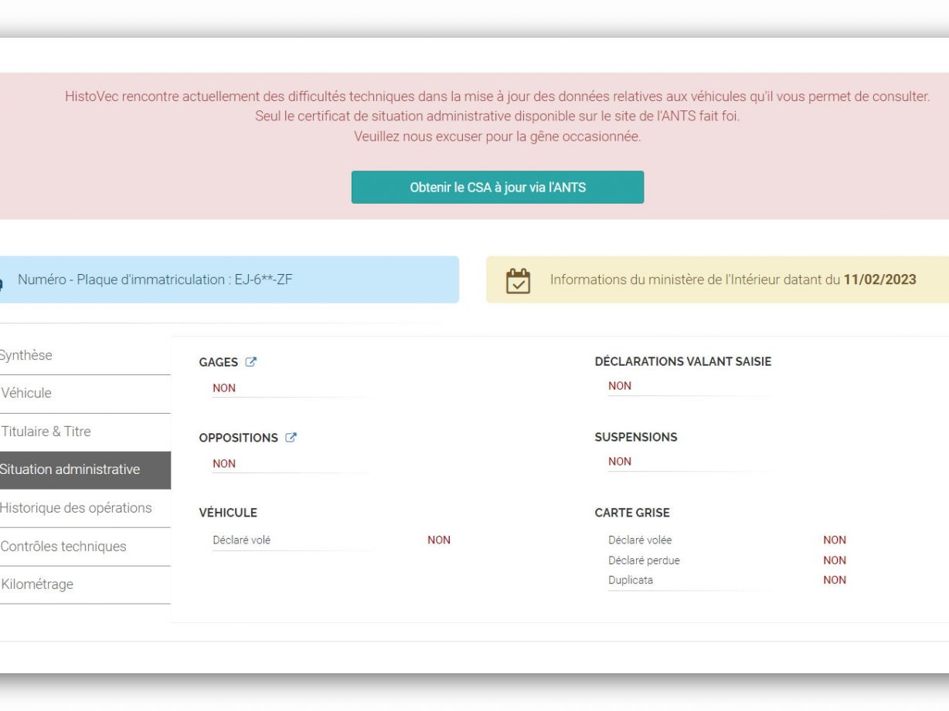Screen dimensions: 949x711
Task: Open the external link icon beside GAGES
Action: [x=251, y=362]
